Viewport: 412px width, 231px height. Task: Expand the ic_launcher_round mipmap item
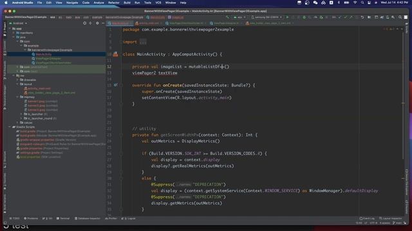point(22,118)
